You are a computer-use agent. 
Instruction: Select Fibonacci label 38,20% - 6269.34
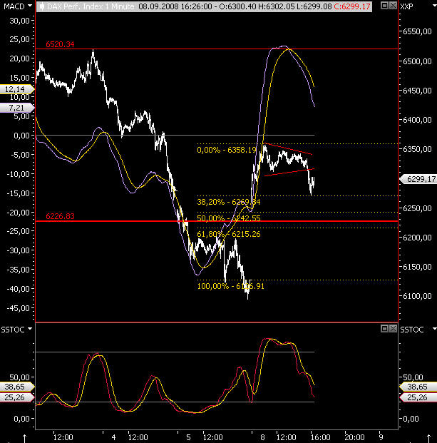click(229, 202)
